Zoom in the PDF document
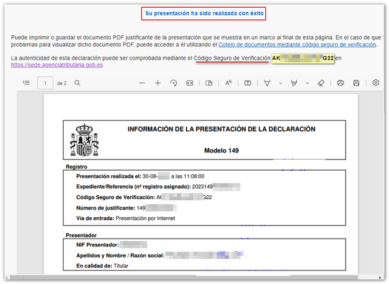 pyautogui.click(x=158, y=83)
